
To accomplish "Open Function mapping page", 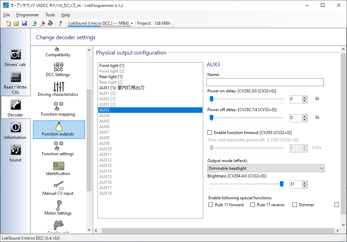I will pyautogui.click(x=58, y=109).
